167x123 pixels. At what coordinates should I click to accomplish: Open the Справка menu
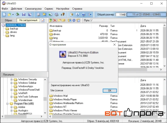click(x=77, y=9)
